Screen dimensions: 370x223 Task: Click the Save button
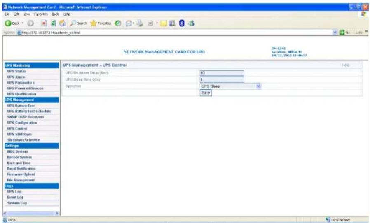(x=206, y=93)
